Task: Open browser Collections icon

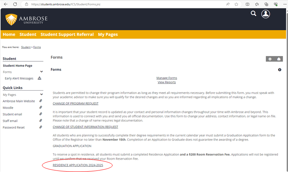Action: point(266,4)
